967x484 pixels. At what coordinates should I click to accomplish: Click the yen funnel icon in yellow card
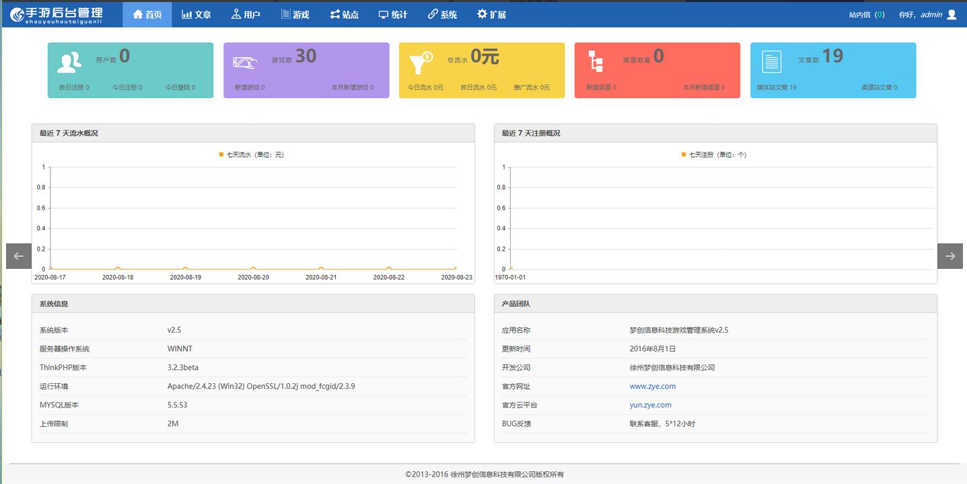pos(421,62)
